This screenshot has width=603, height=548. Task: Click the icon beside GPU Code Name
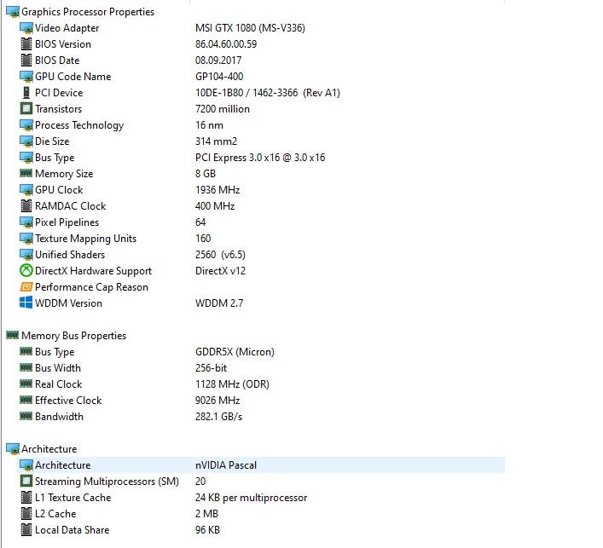click(26, 77)
